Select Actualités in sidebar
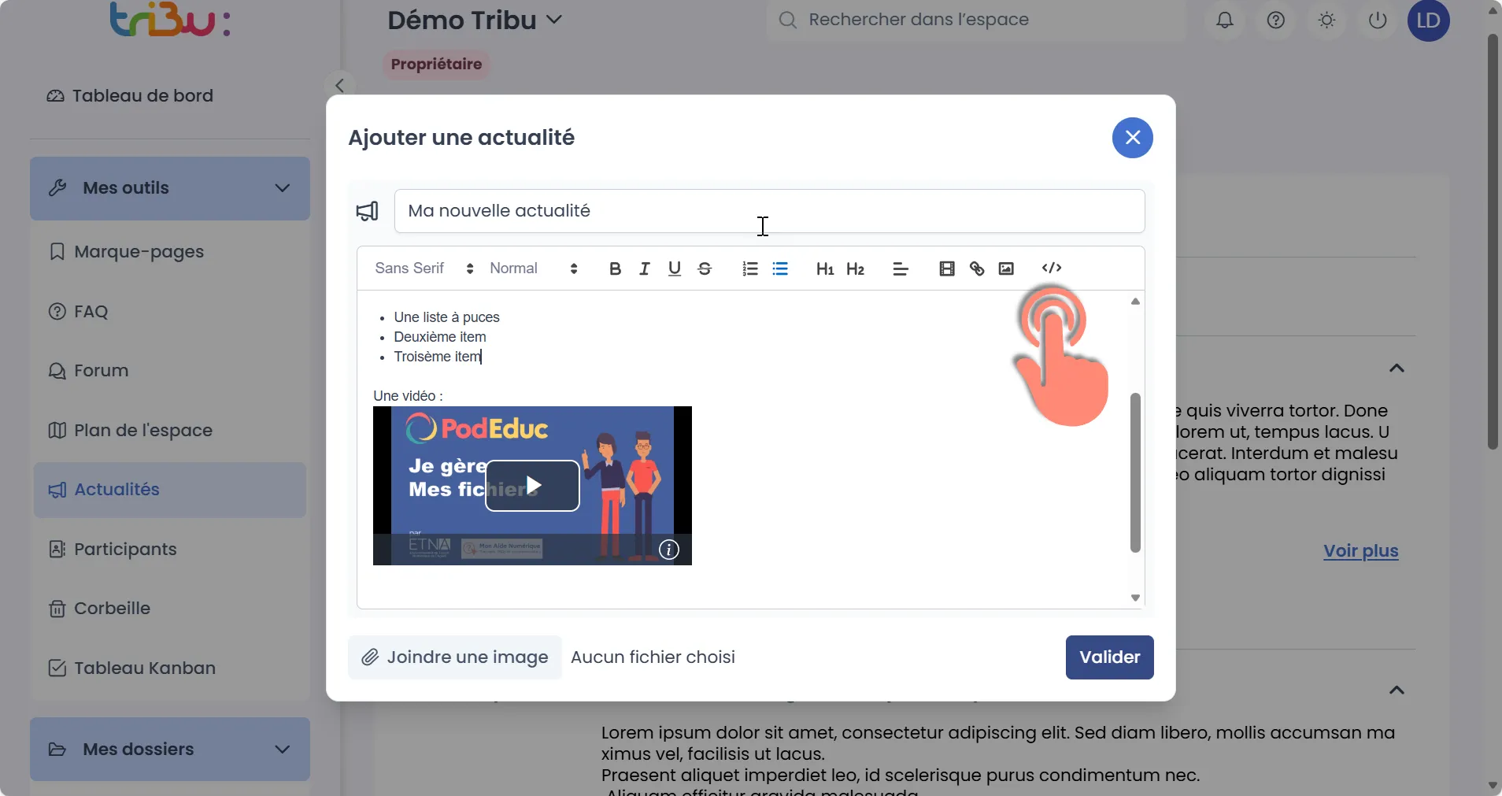 [170, 490]
